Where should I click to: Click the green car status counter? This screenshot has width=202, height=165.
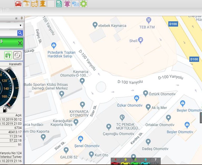click(135, 161)
